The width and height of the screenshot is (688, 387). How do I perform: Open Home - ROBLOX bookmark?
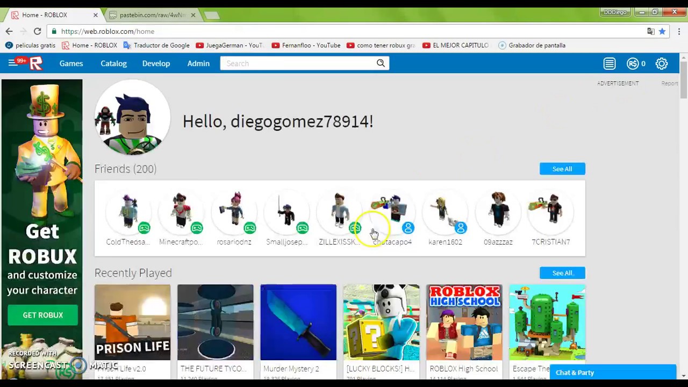pos(89,45)
